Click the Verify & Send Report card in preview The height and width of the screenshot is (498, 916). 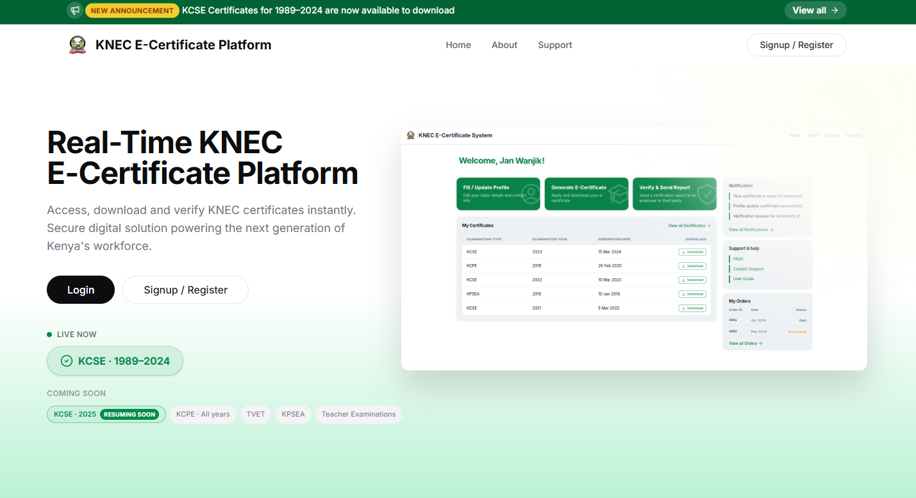[x=674, y=194]
